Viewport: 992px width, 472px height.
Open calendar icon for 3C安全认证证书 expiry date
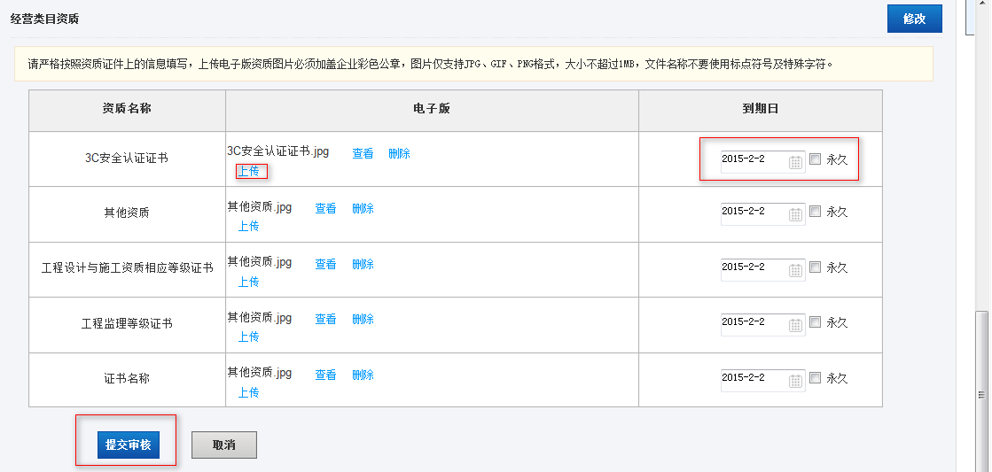(796, 162)
